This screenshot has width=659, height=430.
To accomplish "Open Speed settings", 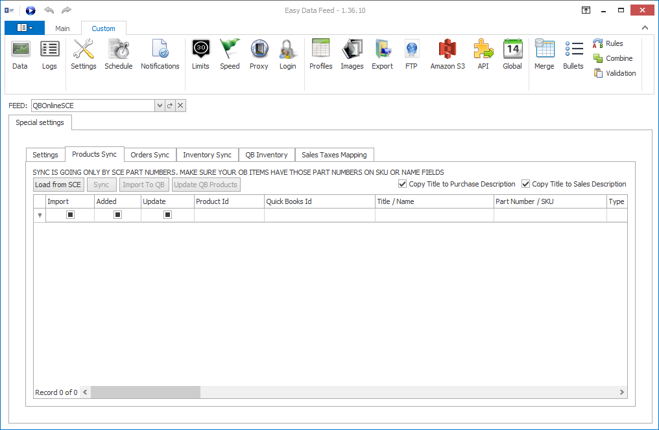I will pyautogui.click(x=230, y=55).
